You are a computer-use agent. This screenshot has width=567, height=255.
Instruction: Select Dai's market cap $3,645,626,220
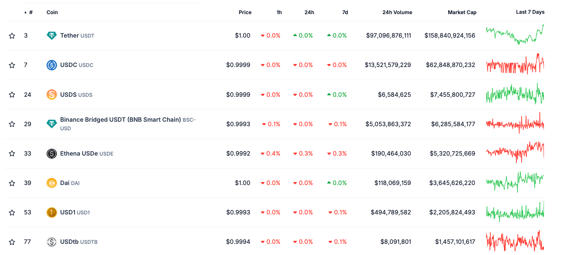452,183
